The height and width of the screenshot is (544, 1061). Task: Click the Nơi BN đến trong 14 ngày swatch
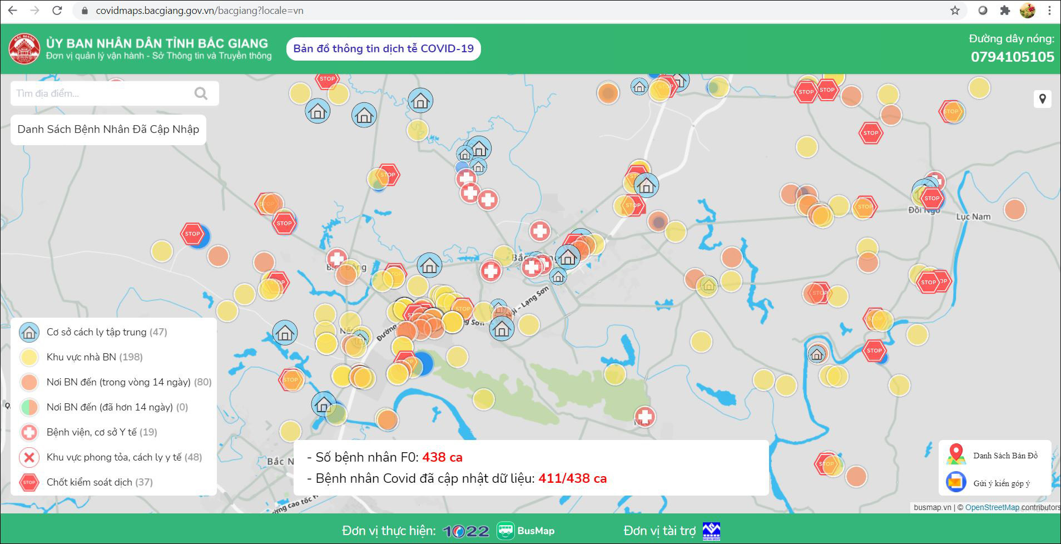pyautogui.click(x=29, y=382)
